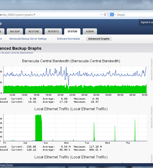The height and width of the screenshot is (168, 153).
Task: Click the Signed in as text
Action: pyautogui.click(x=147, y=22)
